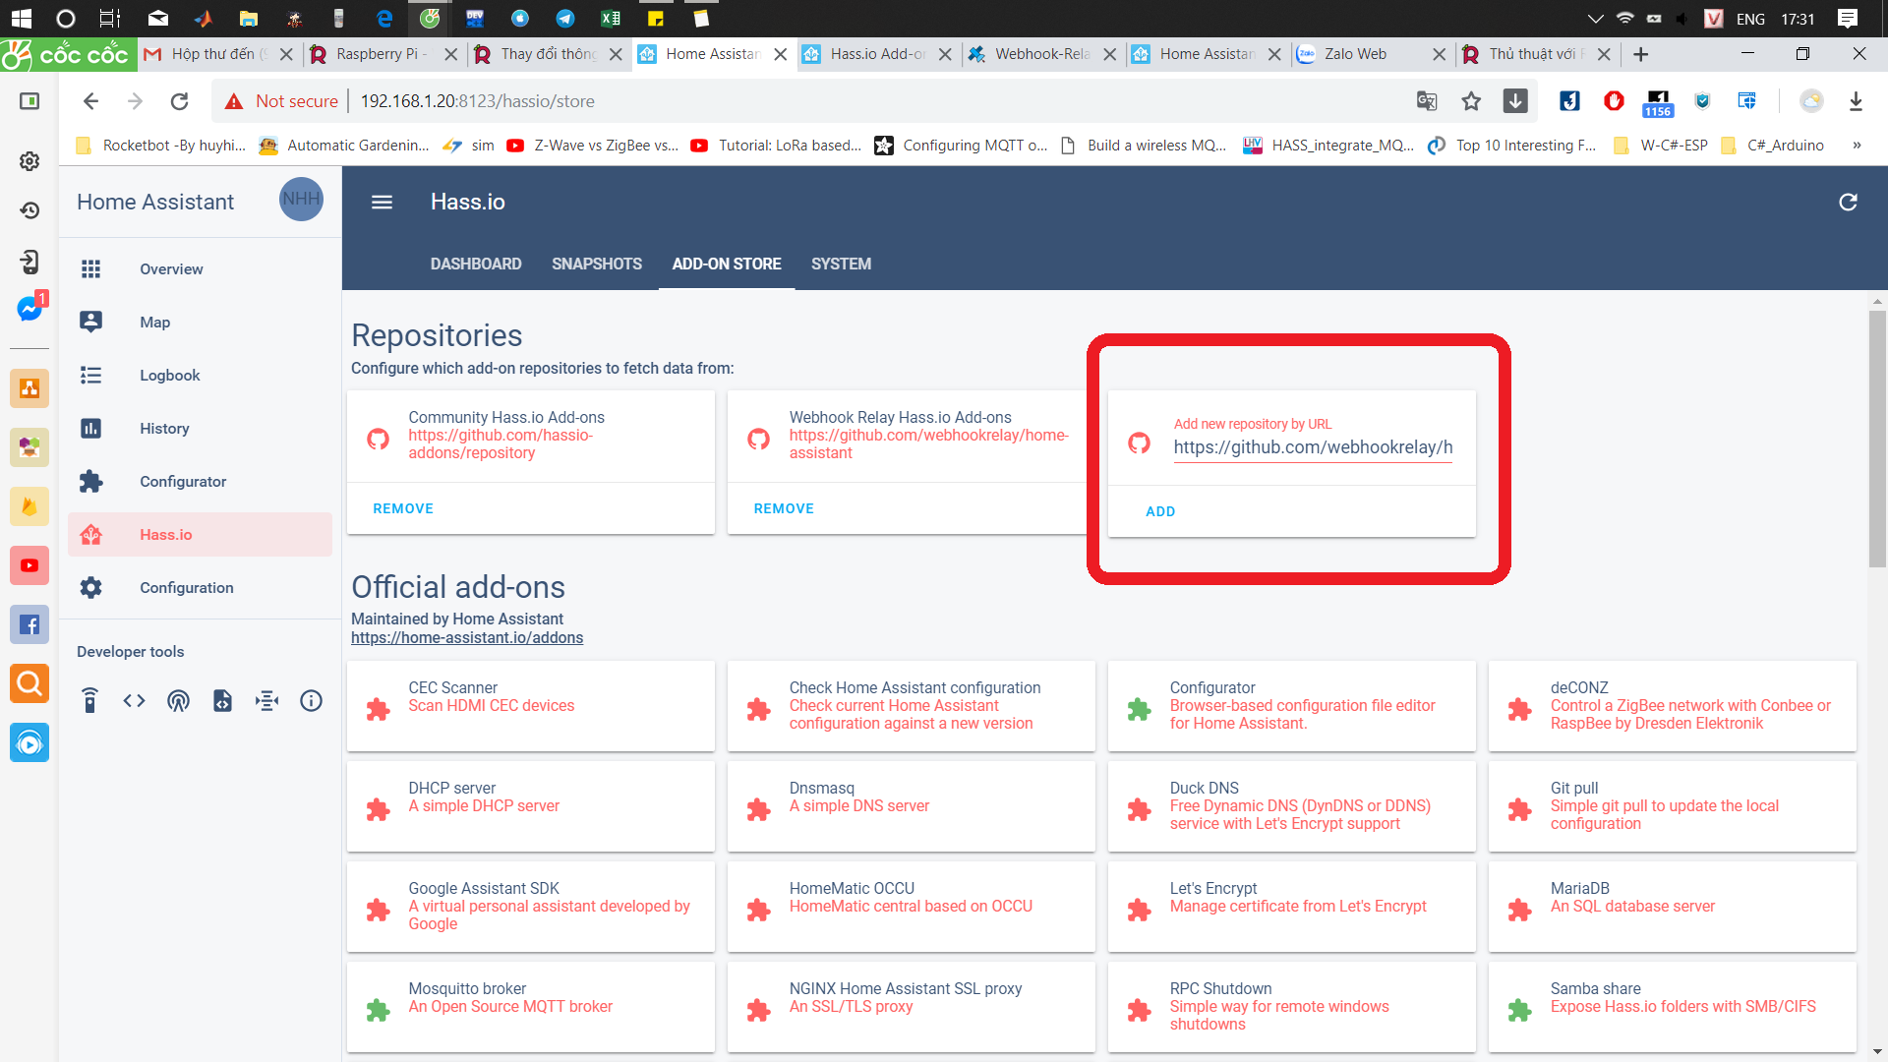This screenshot has height=1062, width=1888.
Task: Open the RPC Shutdown add-on card
Action: (x=1292, y=1007)
